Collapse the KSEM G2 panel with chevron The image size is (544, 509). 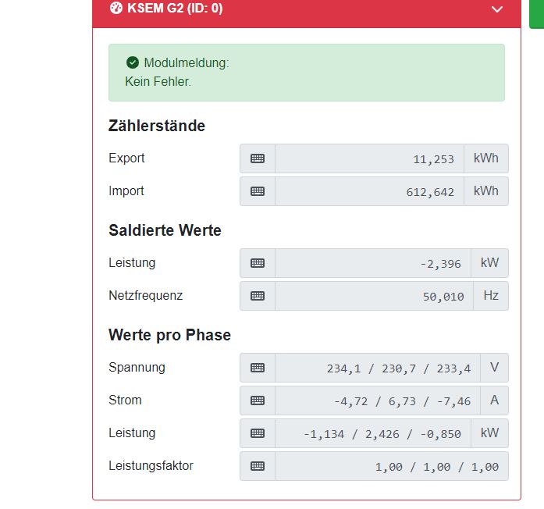click(497, 9)
